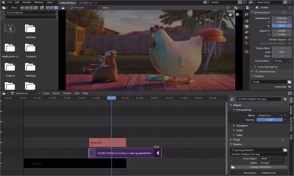Image resolution: width=294 pixels, height=176 pixels.
Task: Click the Opacity 1.000 slider
Action: (x=270, y=120)
